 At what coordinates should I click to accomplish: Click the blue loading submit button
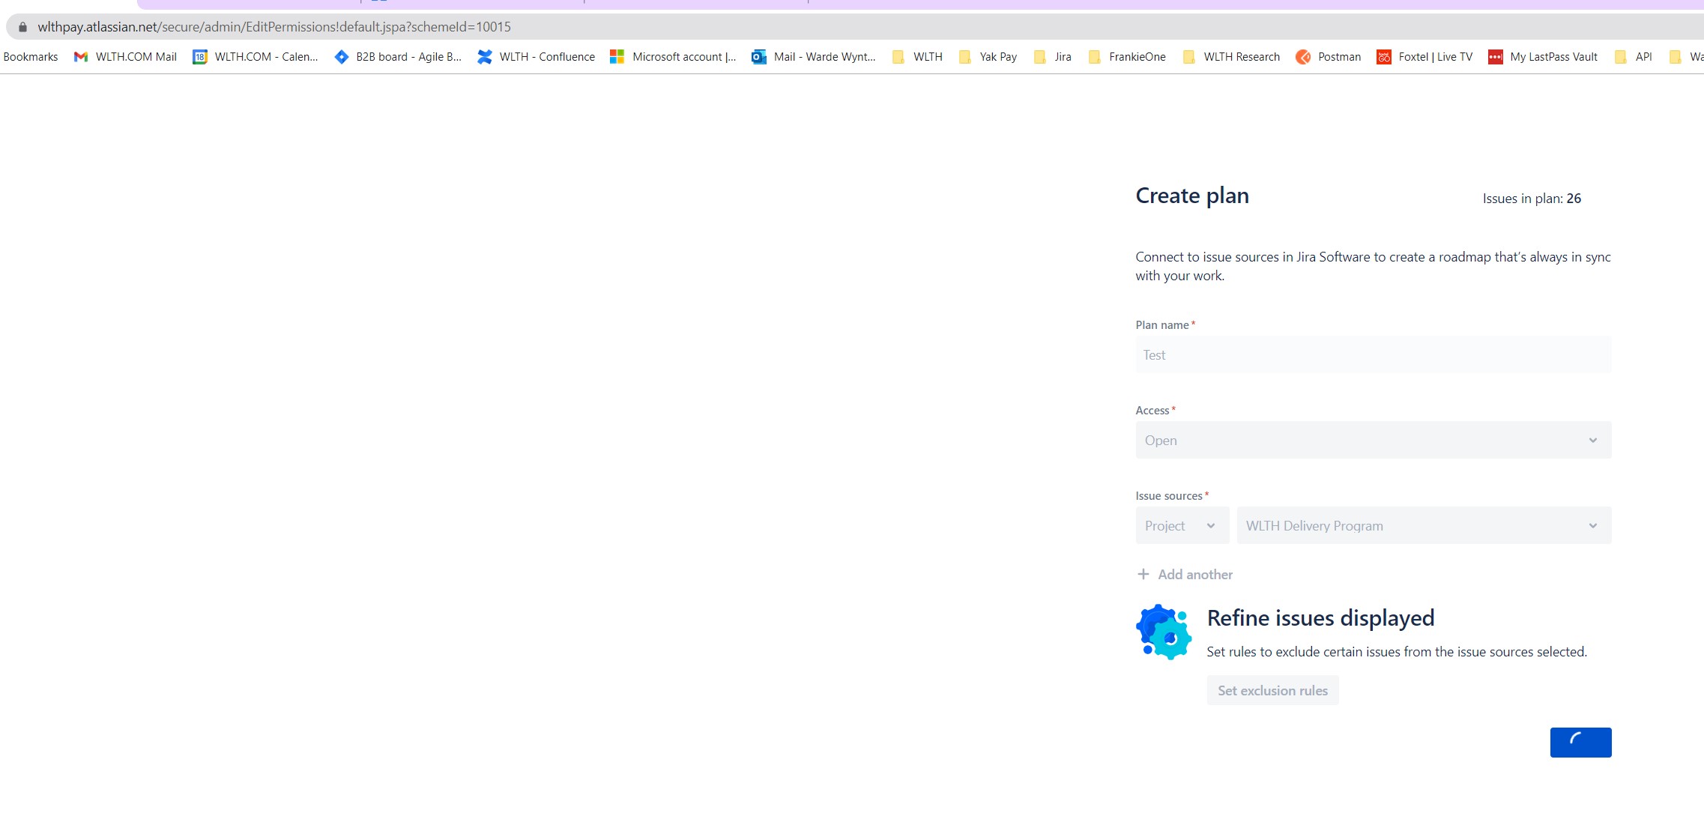1580,743
